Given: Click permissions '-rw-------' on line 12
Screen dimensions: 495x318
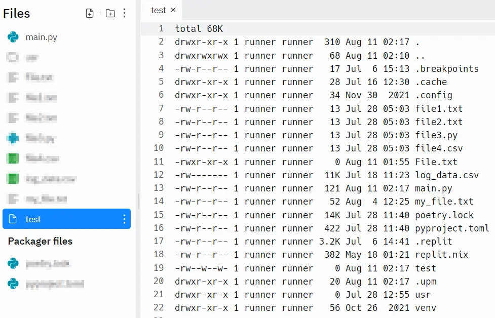Looking at the screenshot, I should coord(202,175).
